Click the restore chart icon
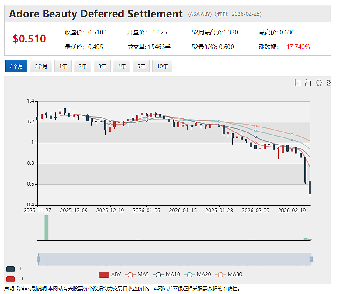Screen dimensions: 338x294 (x=319, y=83)
